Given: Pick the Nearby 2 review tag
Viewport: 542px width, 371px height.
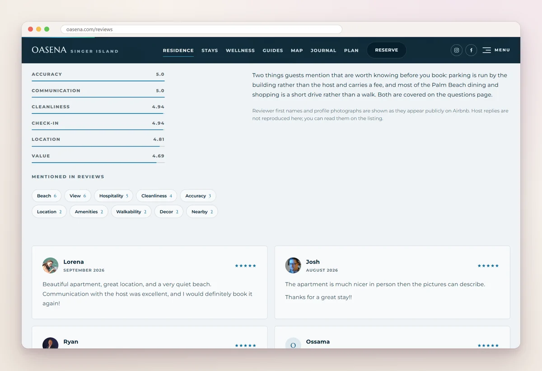Looking at the screenshot, I should tap(202, 212).
